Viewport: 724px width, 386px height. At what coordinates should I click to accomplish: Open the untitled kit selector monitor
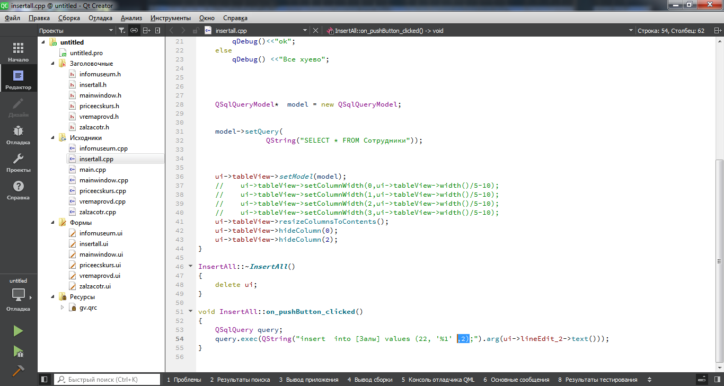tap(19, 295)
